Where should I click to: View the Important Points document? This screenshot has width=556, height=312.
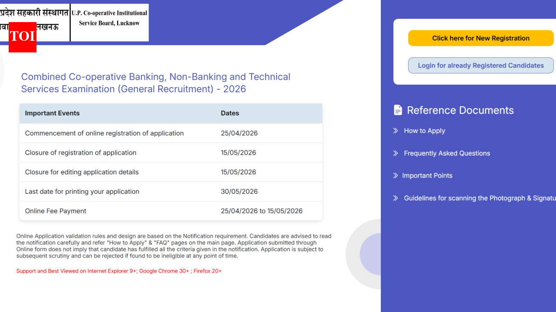pyautogui.click(x=427, y=175)
